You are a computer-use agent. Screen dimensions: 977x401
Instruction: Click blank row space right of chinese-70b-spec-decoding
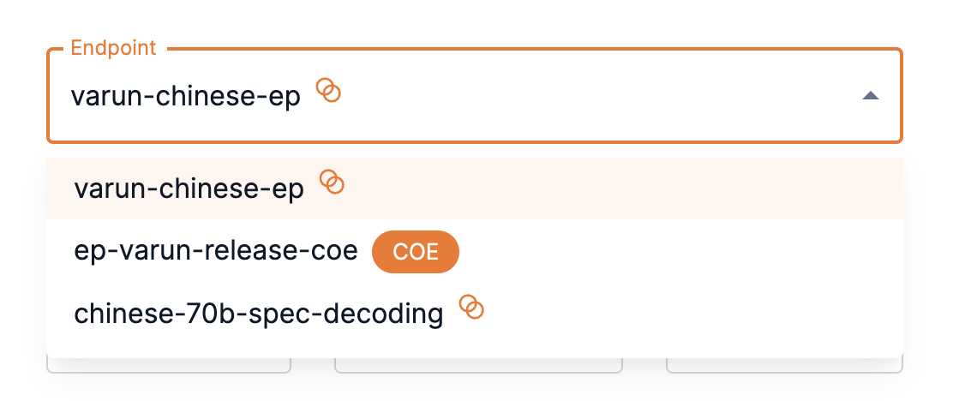click(686, 314)
